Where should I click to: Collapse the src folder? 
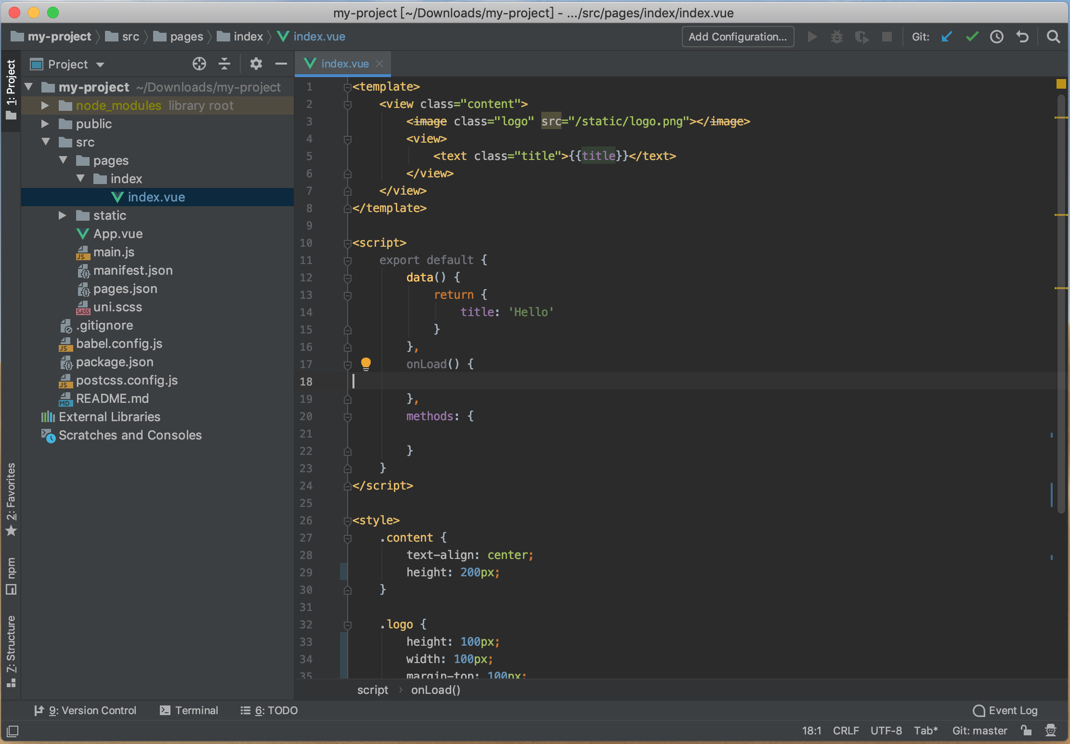(x=46, y=142)
